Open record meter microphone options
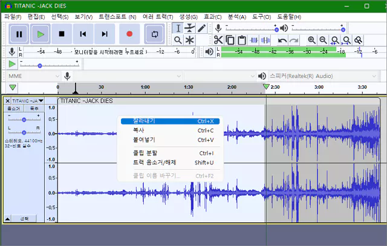 (11, 52)
